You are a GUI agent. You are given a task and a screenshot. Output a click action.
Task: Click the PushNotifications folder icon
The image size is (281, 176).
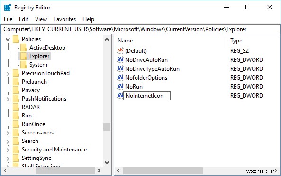[x=16, y=99]
